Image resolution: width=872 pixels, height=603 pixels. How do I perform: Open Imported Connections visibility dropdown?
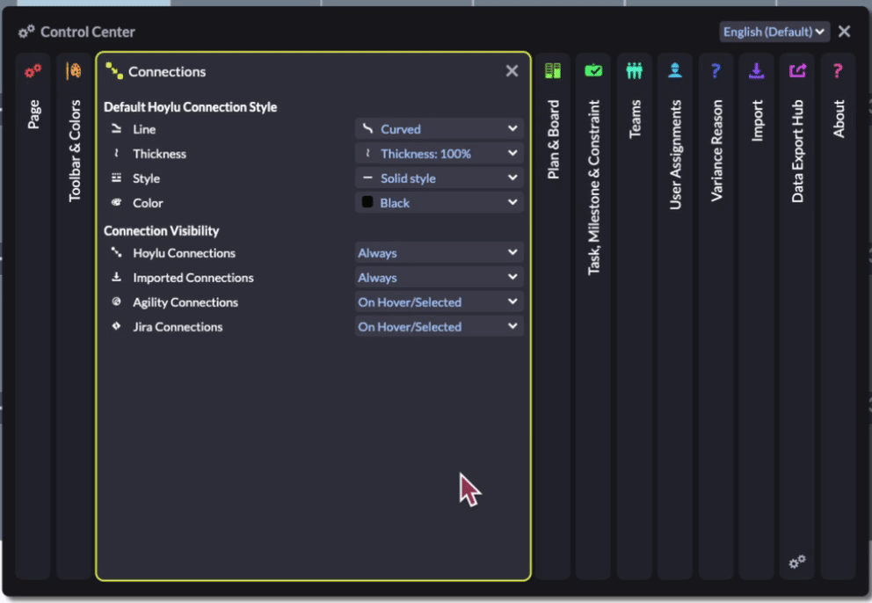tap(439, 277)
